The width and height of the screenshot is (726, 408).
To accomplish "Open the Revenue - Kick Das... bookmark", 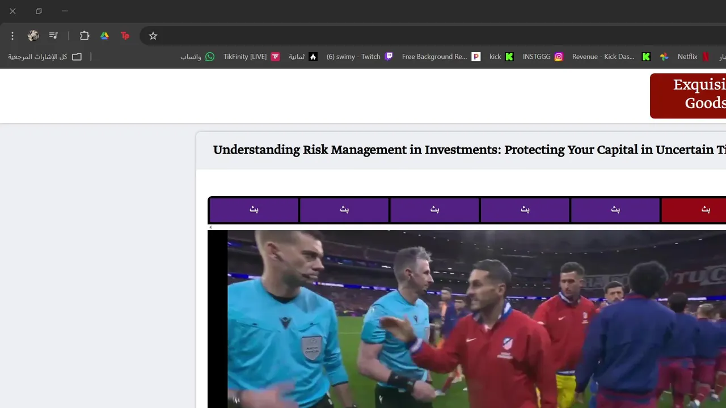I will [611, 57].
